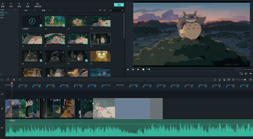This screenshot has height=139, width=253.
Task: Select media thumbnail labeled 20
Action: click(x=78, y=39)
